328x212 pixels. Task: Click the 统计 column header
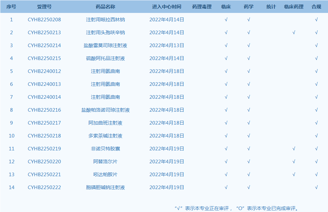271,7
